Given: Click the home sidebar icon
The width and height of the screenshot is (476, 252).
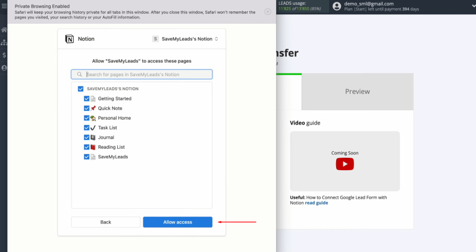Looking at the screenshot, I should [x=4, y=30].
